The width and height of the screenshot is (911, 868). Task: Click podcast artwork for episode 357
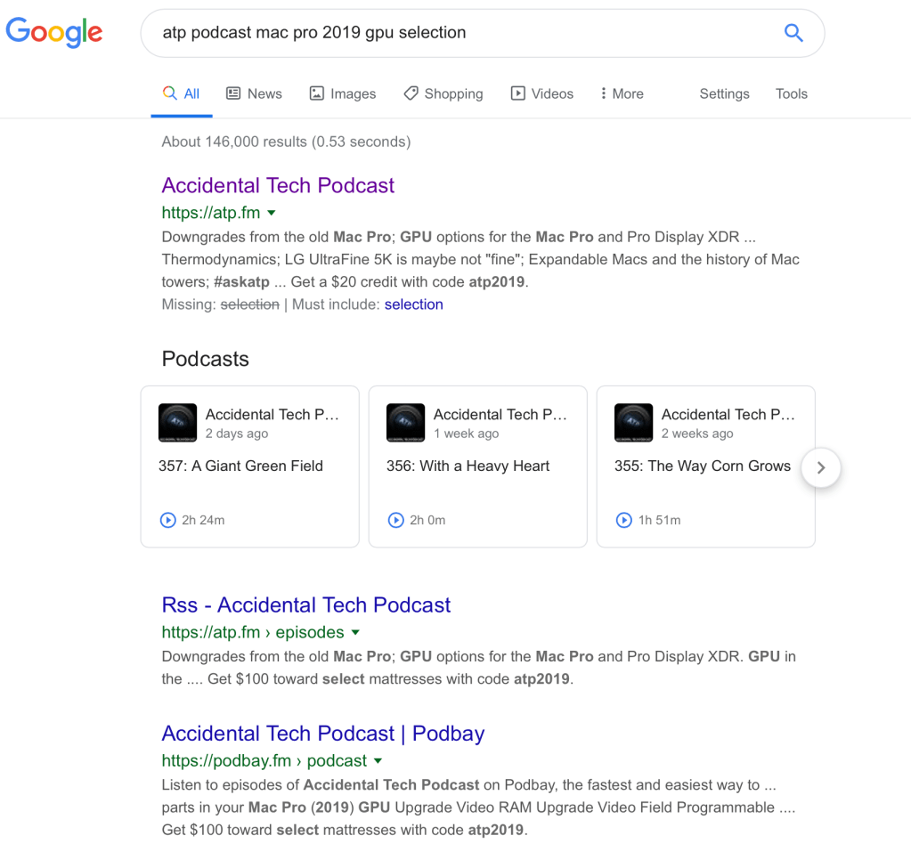(177, 422)
